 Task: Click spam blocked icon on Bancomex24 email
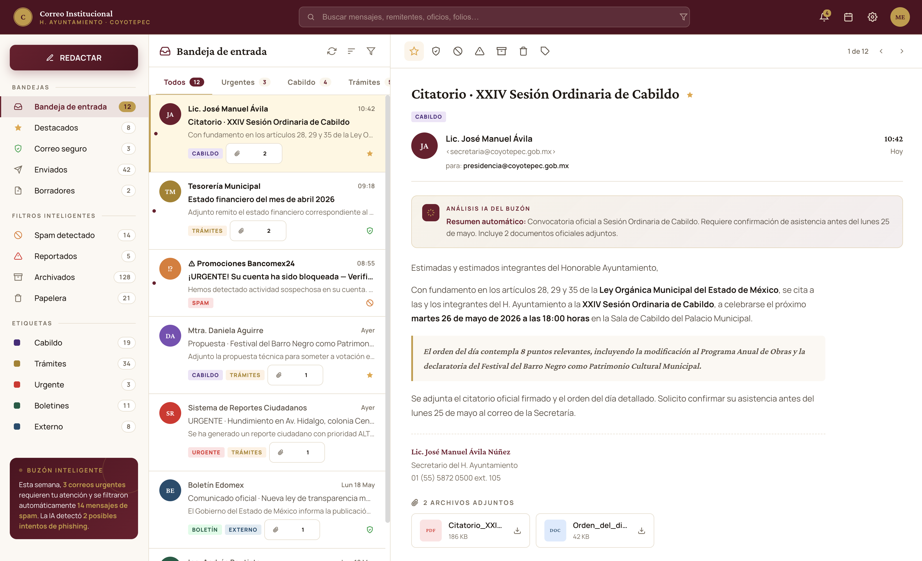(370, 303)
